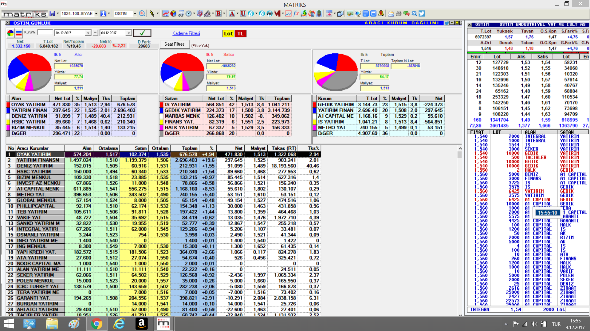Select the A1 CAPITAL MENK row
Viewport: 590px width, 331px height.
coord(163,189)
